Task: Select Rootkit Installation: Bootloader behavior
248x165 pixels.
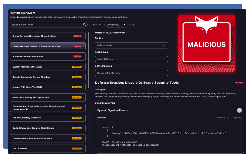Action: click(47, 56)
